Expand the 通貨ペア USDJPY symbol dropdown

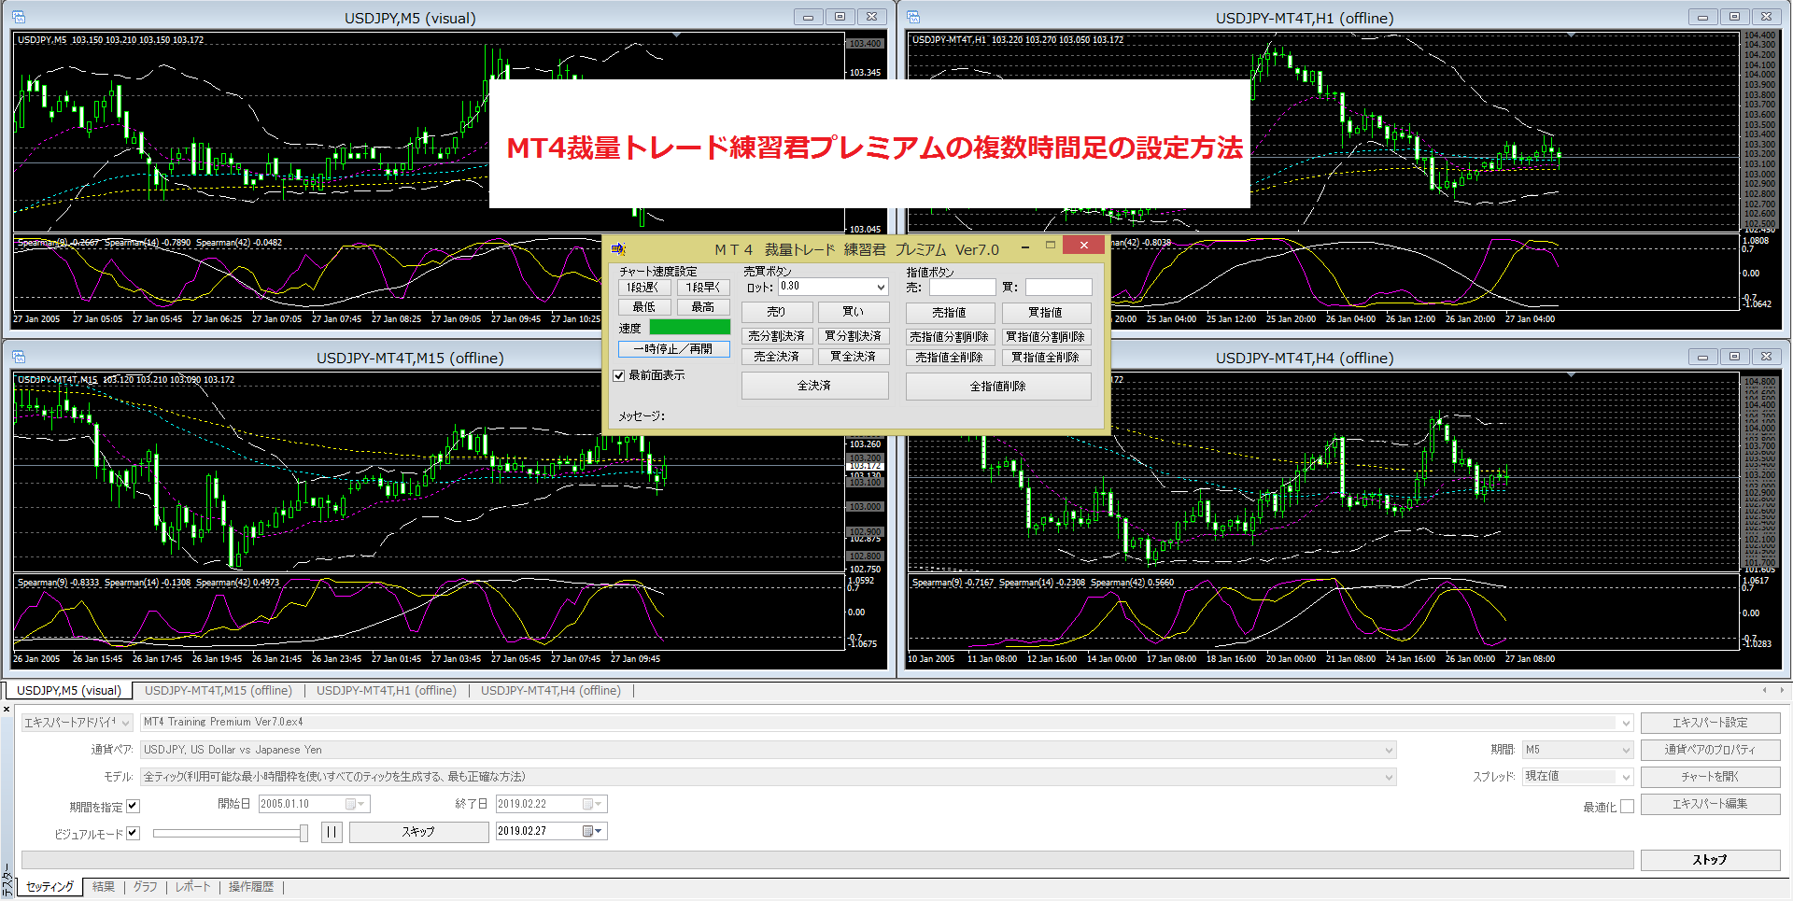1390,750
